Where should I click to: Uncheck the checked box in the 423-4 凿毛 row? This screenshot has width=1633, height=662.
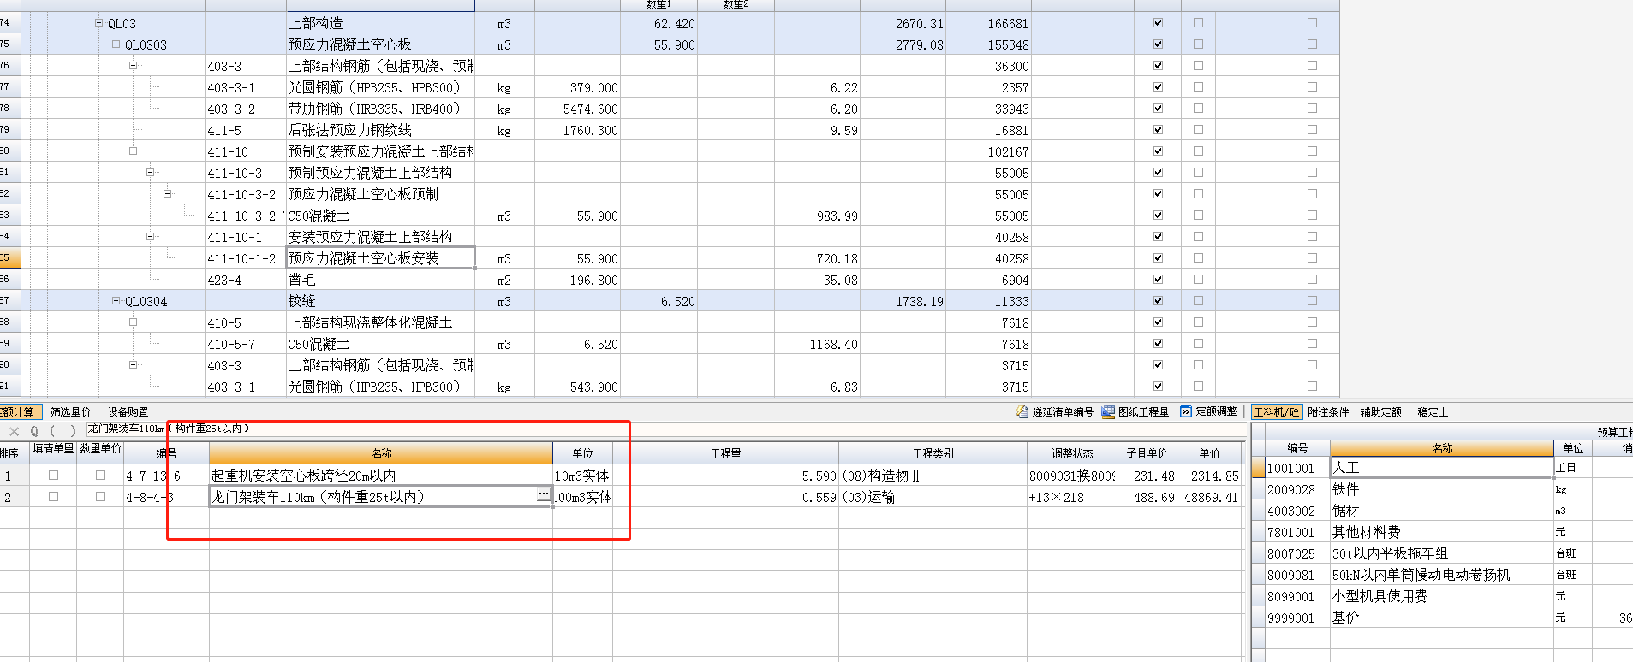click(1158, 280)
